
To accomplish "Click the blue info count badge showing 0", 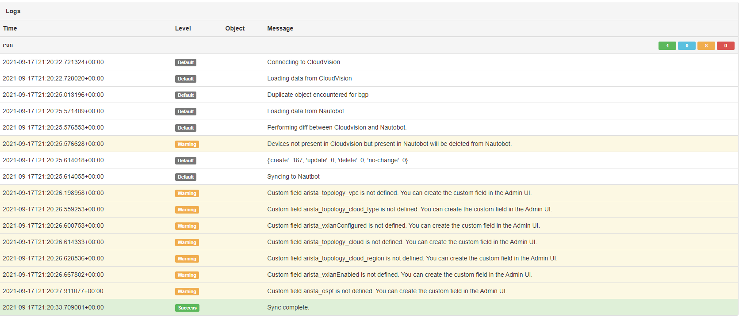I will click(x=687, y=46).
